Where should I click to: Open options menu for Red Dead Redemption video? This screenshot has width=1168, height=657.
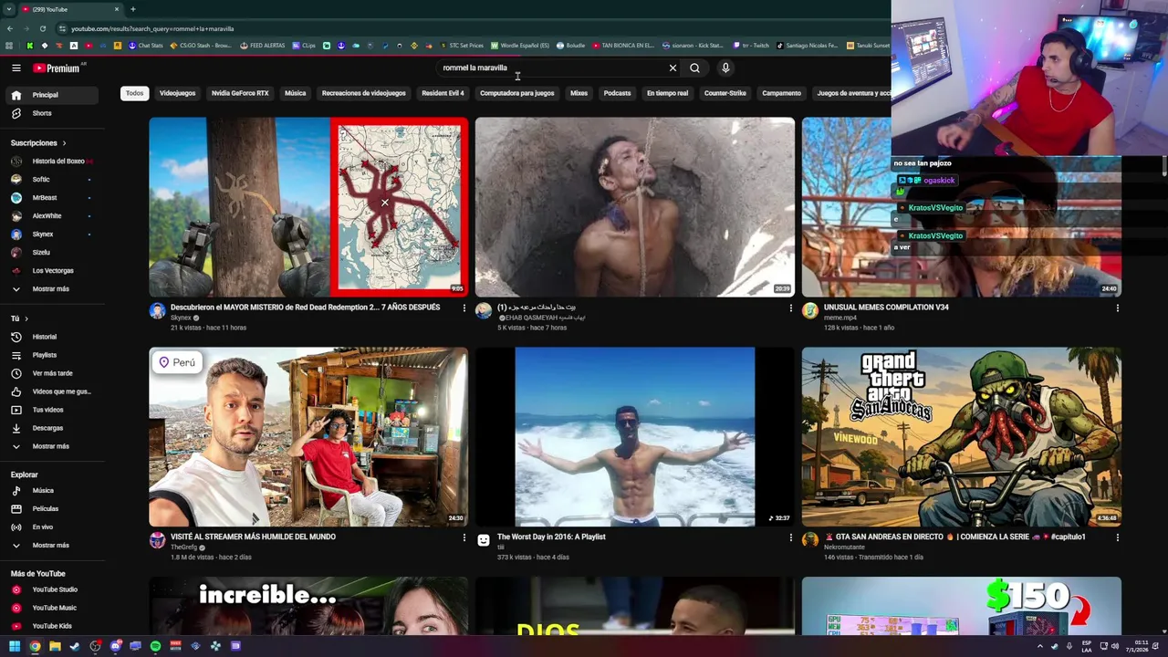click(x=464, y=308)
